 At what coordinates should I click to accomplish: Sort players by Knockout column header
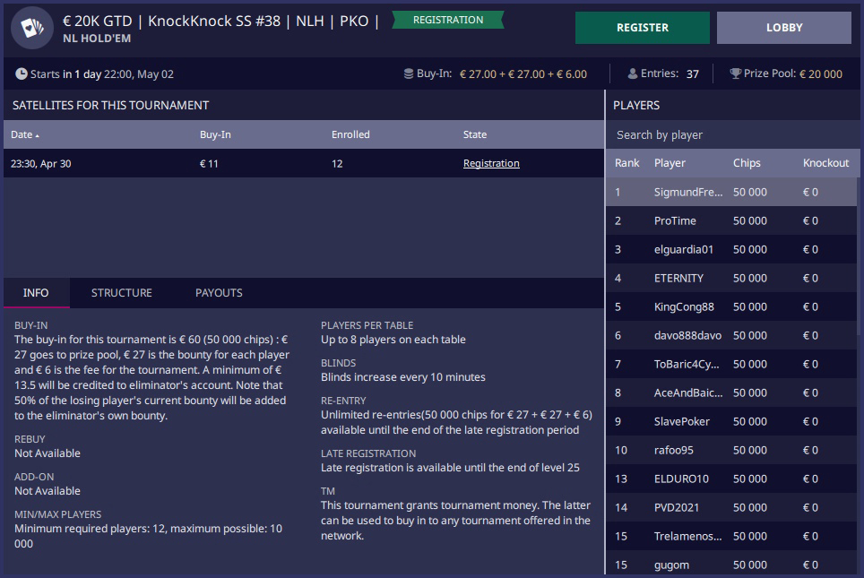point(825,163)
